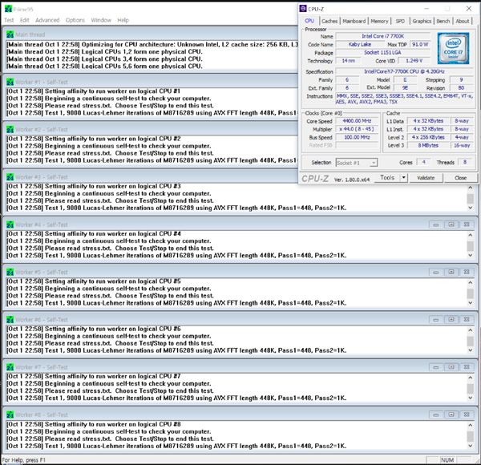Click the Worker #4 window icon

click(x=10, y=224)
